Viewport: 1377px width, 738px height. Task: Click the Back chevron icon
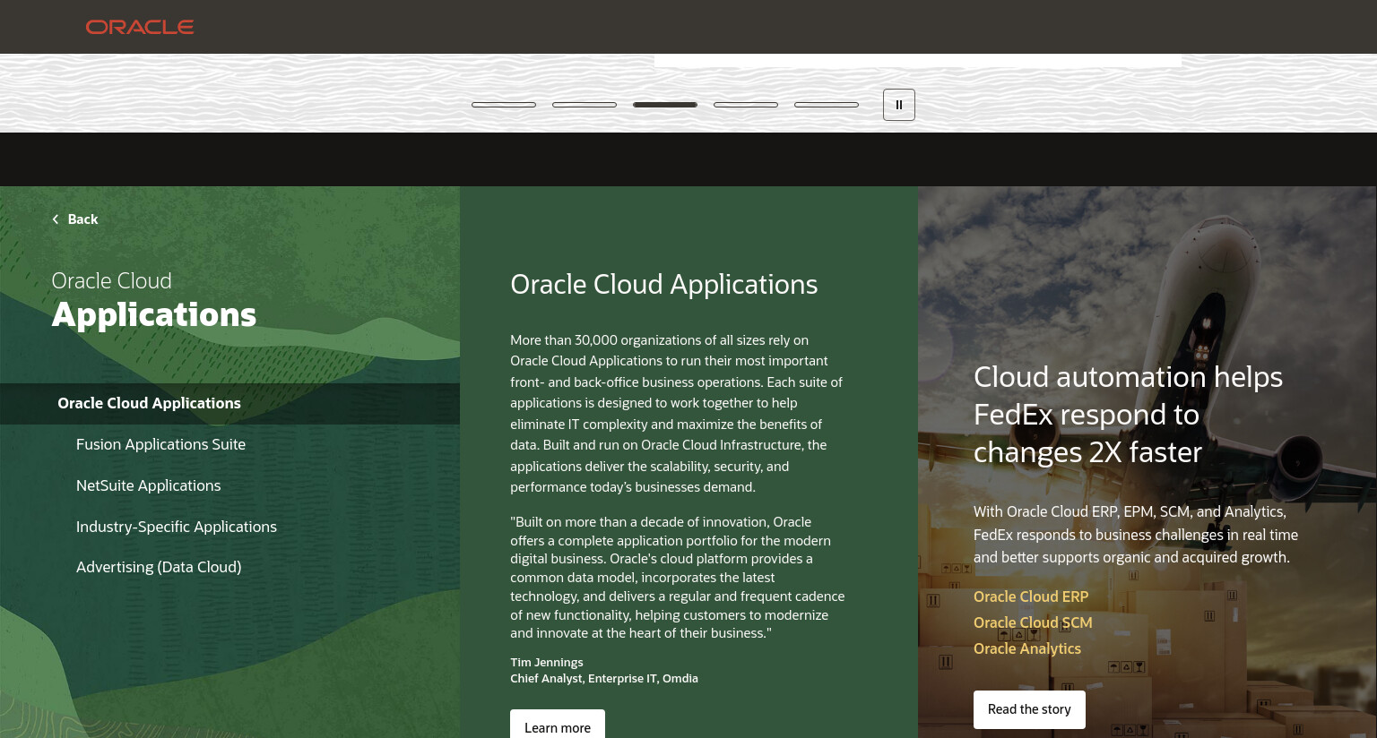tap(56, 219)
